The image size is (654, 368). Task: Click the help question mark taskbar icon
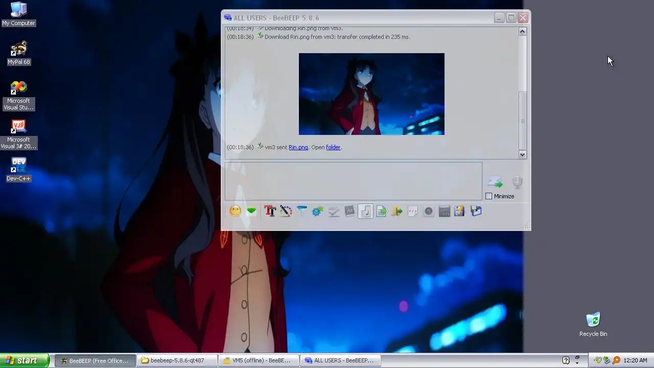point(566,360)
